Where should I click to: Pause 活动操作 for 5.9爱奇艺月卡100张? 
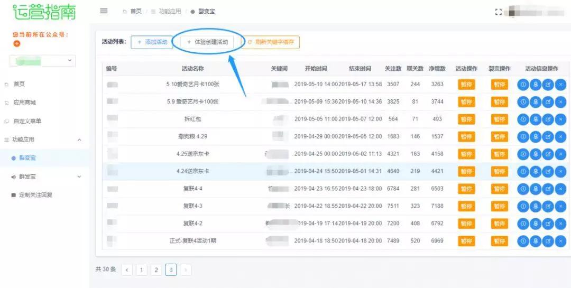point(466,102)
